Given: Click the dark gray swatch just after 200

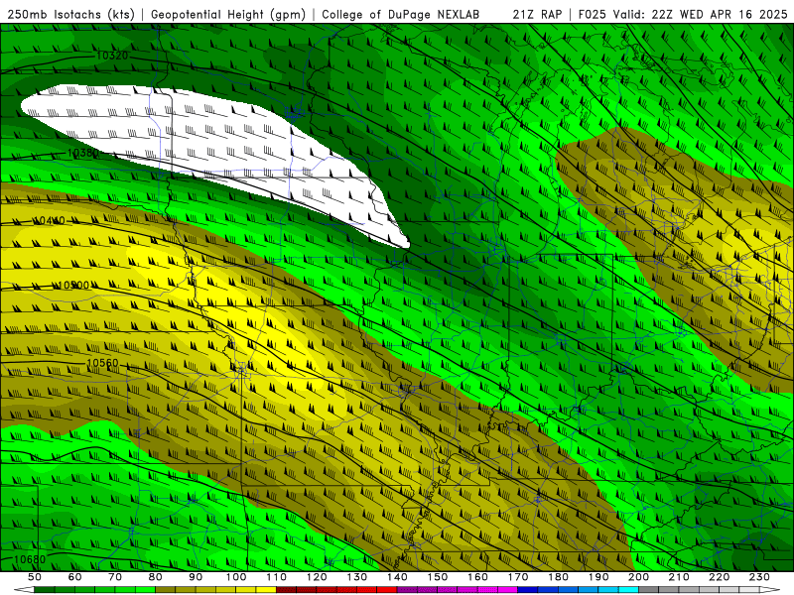Looking at the screenshot, I should click(649, 590).
